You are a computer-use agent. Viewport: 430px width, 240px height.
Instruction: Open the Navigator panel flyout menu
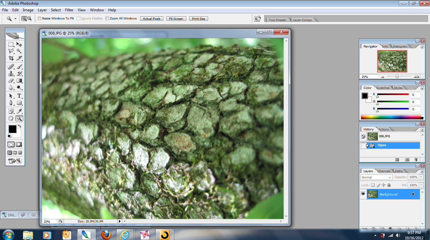pos(422,47)
